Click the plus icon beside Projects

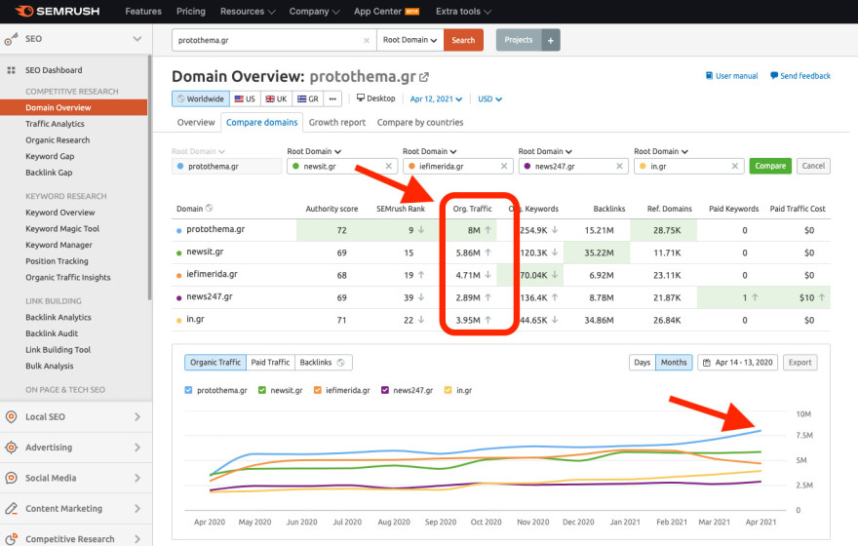(551, 40)
